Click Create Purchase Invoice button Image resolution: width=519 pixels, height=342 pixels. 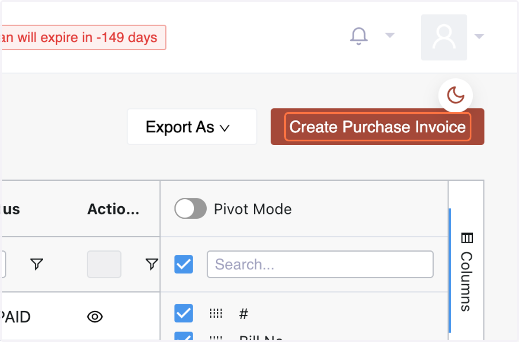(x=377, y=127)
